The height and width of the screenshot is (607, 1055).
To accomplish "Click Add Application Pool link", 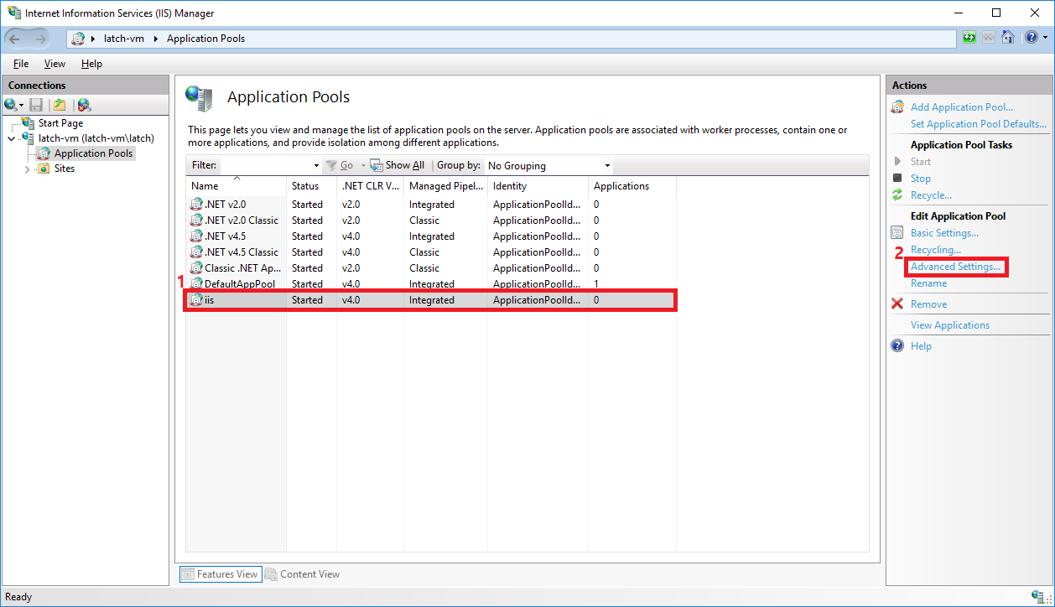I will (x=962, y=107).
